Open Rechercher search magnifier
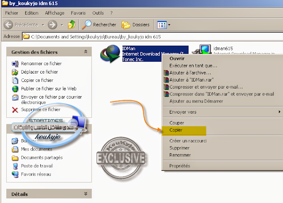283x203 pixels. (87, 25)
